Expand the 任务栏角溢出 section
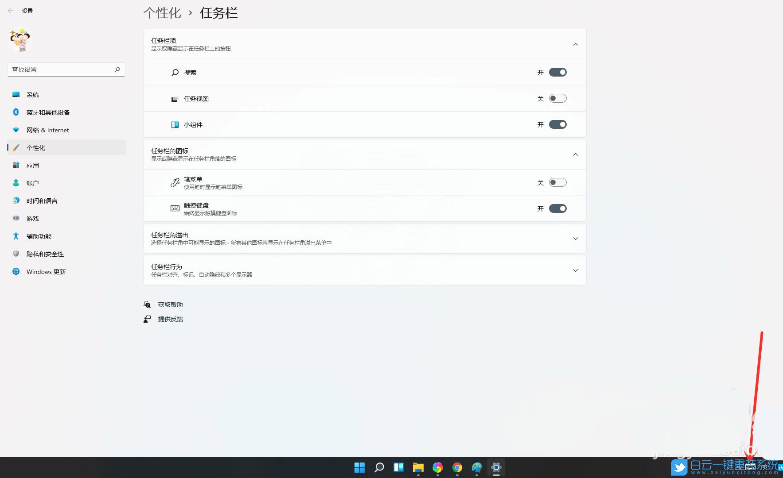Image resolution: width=783 pixels, height=478 pixels. point(575,239)
